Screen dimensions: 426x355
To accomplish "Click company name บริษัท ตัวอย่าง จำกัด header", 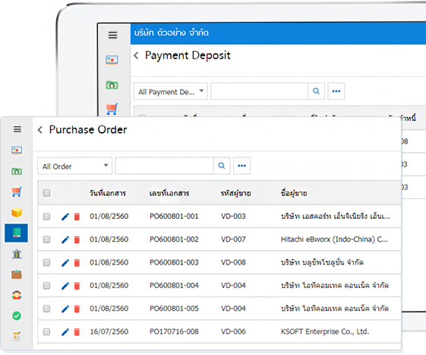I will (x=172, y=33).
